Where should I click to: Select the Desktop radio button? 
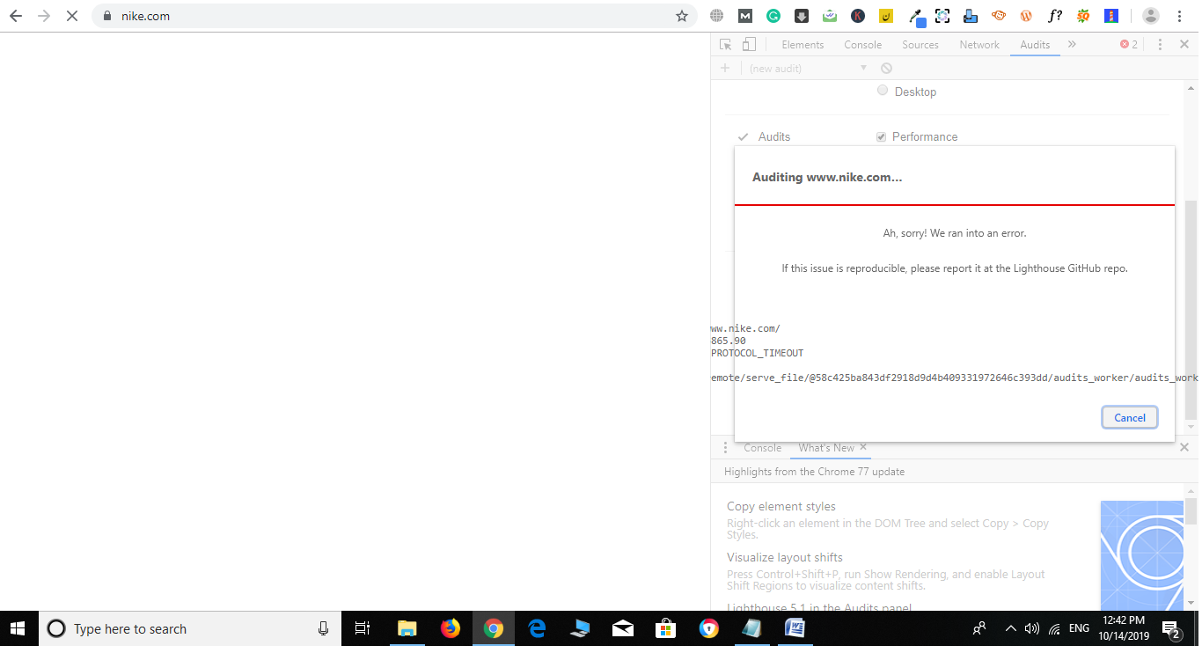[883, 91]
